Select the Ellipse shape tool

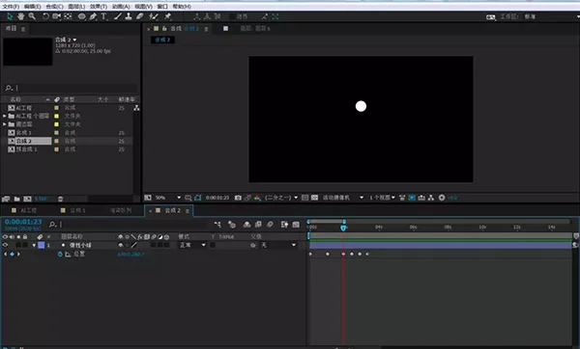coord(81,16)
